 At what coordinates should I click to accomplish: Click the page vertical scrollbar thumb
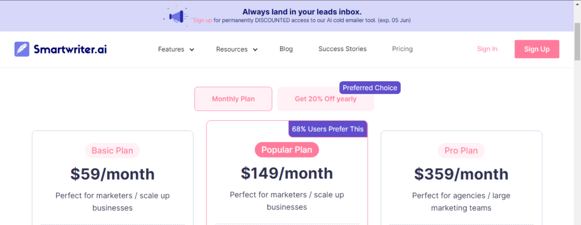(577, 41)
